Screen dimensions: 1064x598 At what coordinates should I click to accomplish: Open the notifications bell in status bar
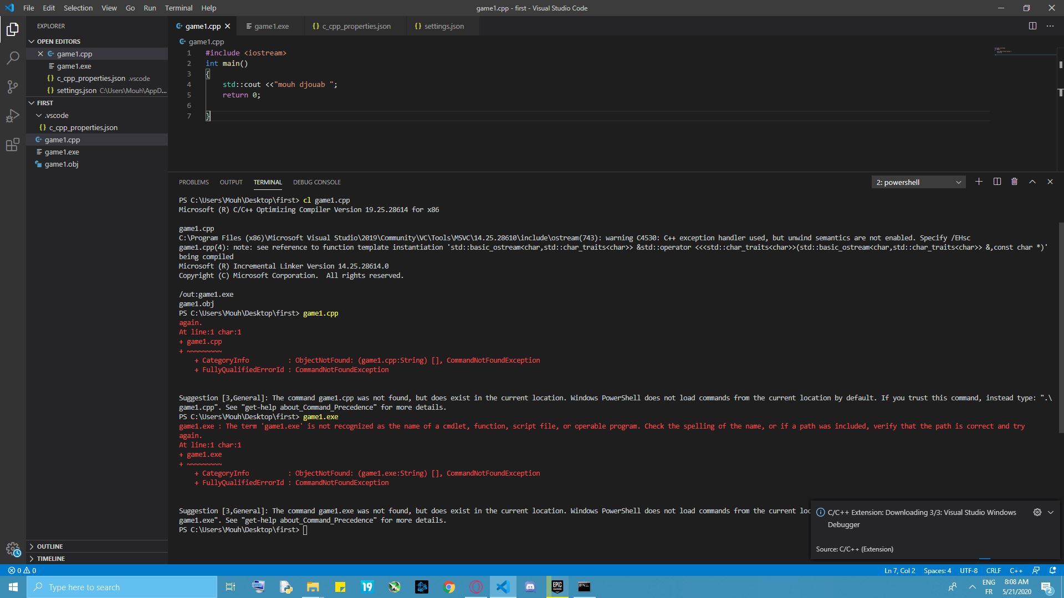pos(1052,570)
